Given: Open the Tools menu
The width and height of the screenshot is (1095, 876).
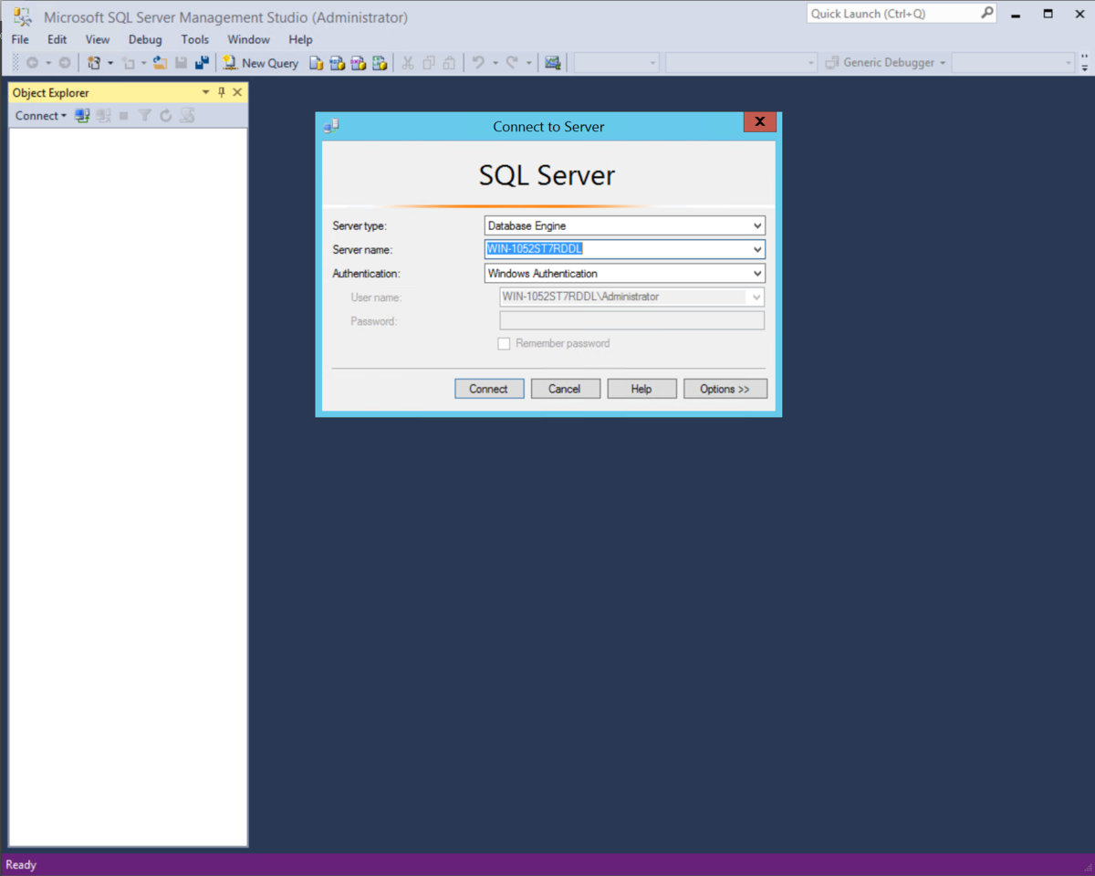Looking at the screenshot, I should [x=194, y=39].
